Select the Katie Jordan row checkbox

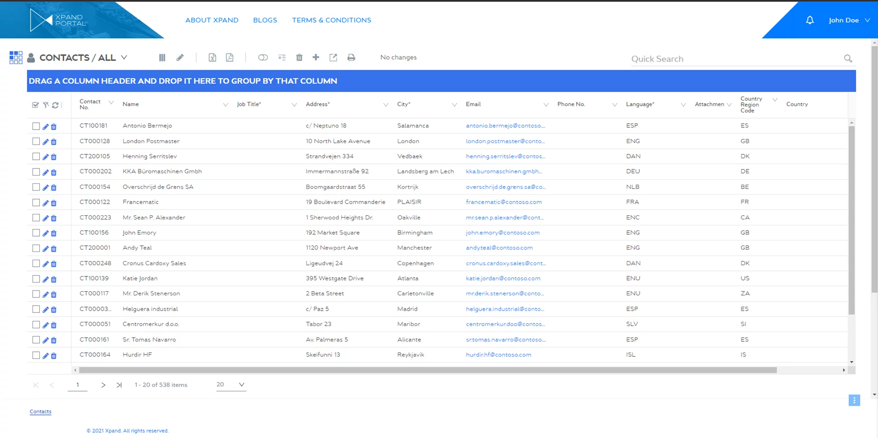[x=36, y=279]
